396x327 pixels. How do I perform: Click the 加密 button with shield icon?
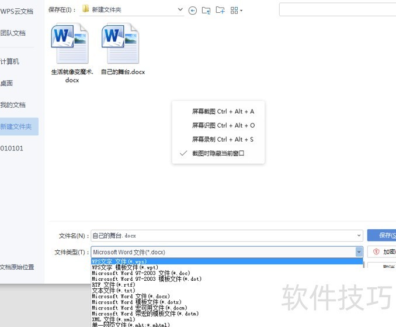click(x=382, y=252)
